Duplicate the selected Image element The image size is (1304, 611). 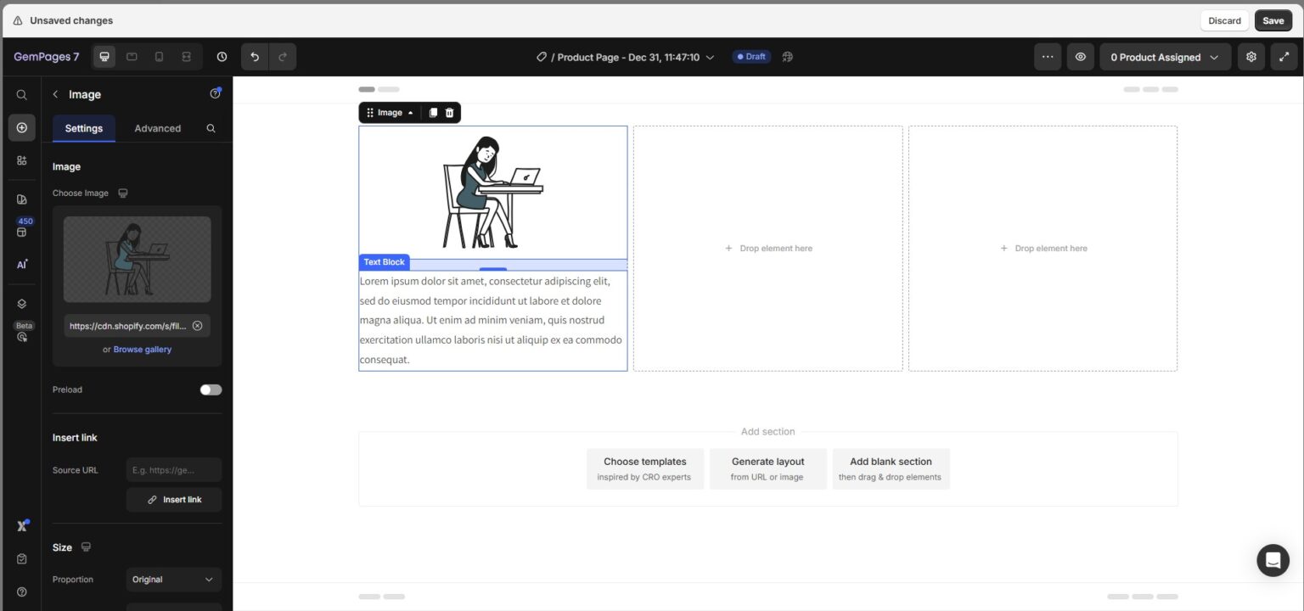pos(433,113)
